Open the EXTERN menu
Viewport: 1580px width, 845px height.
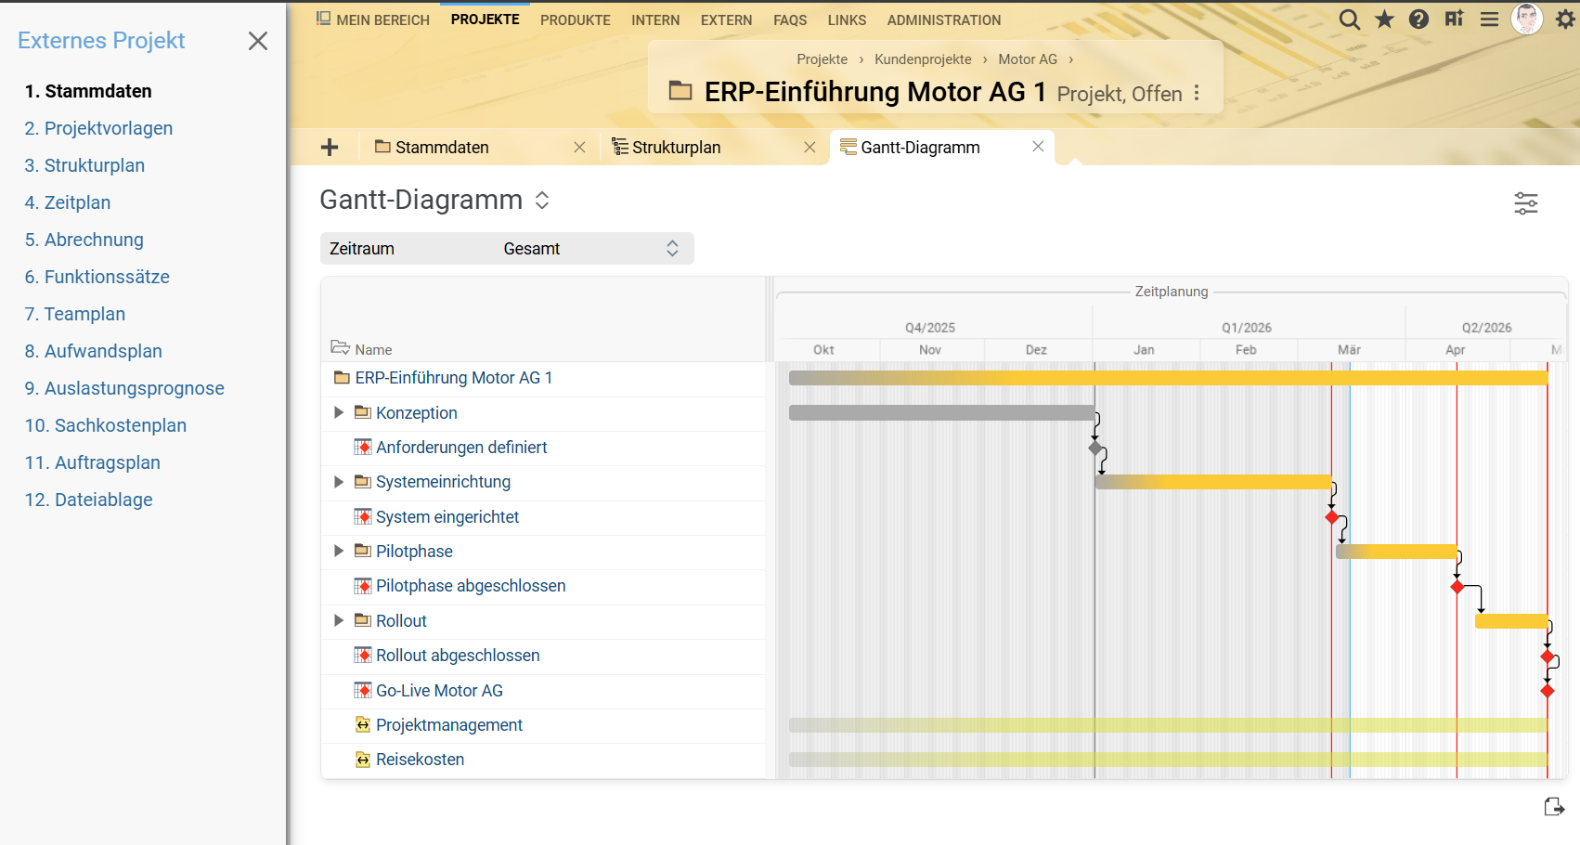[726, 19]
